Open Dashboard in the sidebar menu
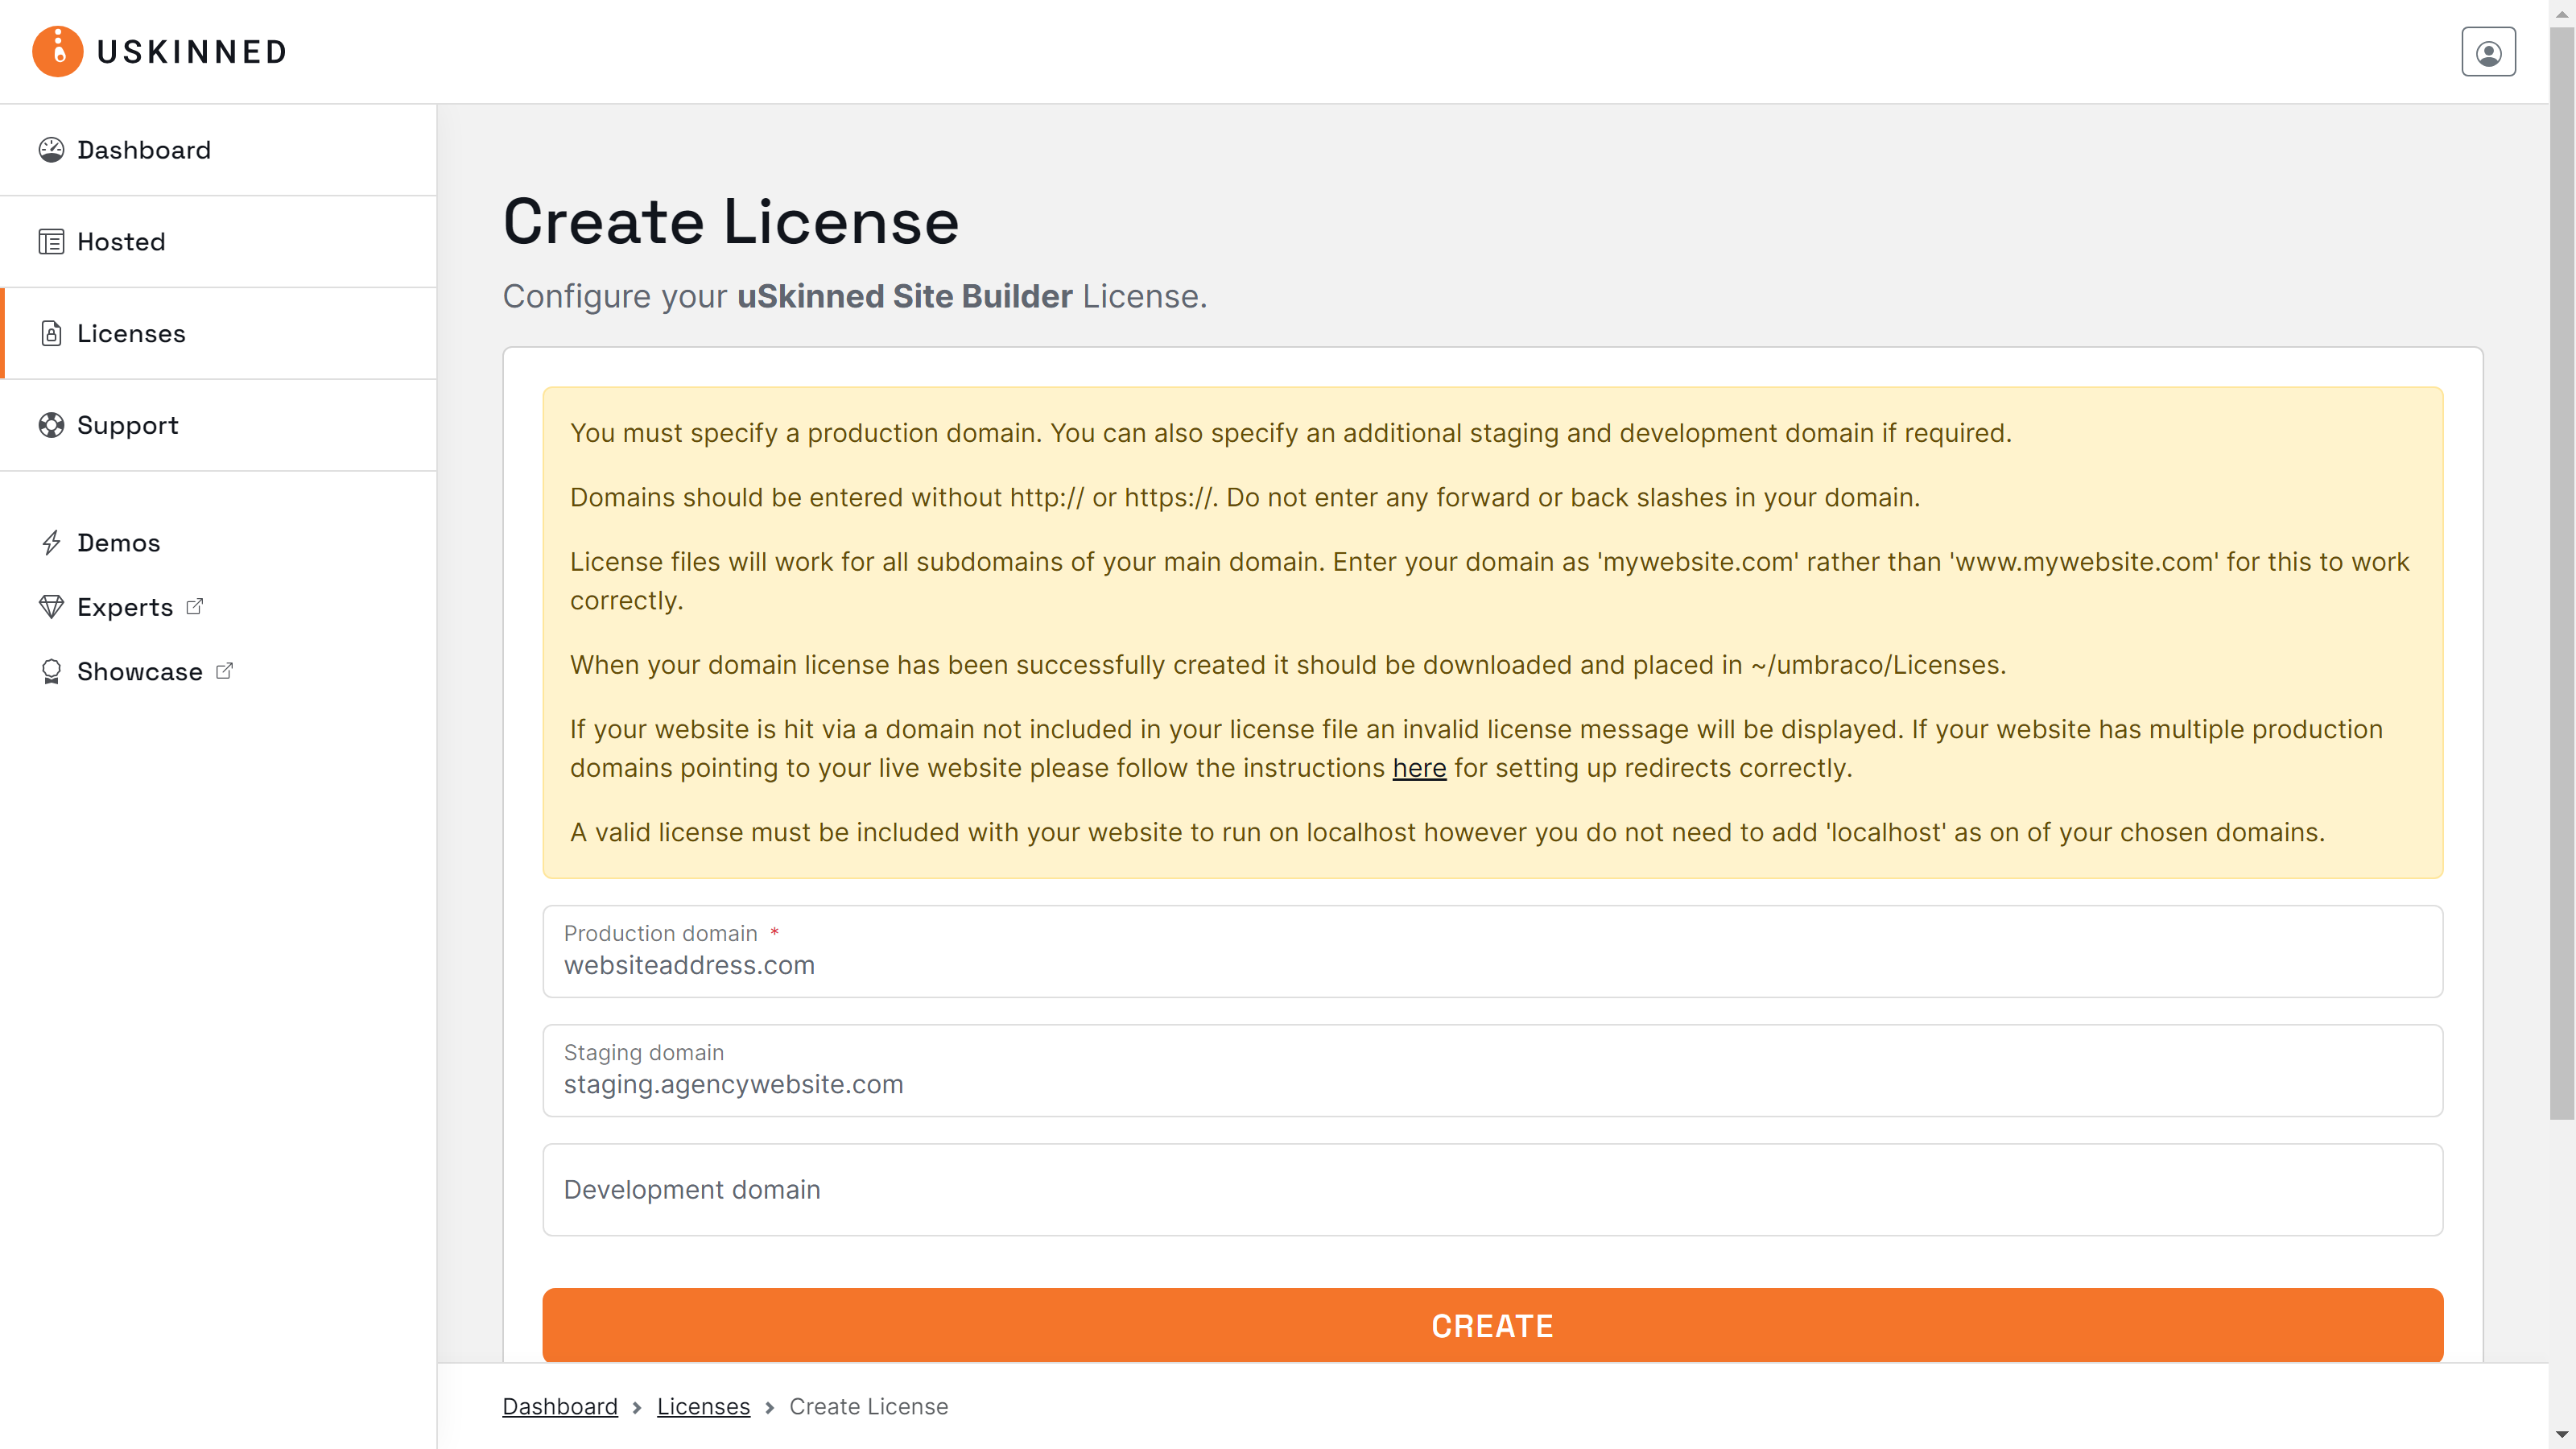The width and height of the screenshot is (2576, 1449). tap(218, 150)
